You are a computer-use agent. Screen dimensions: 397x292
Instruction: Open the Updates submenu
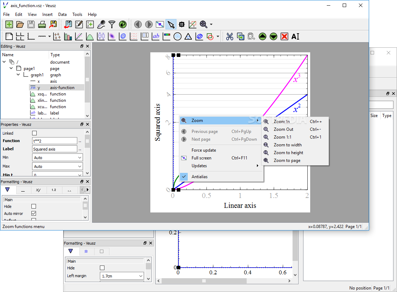pyautogui.click(x=221, y=166)
